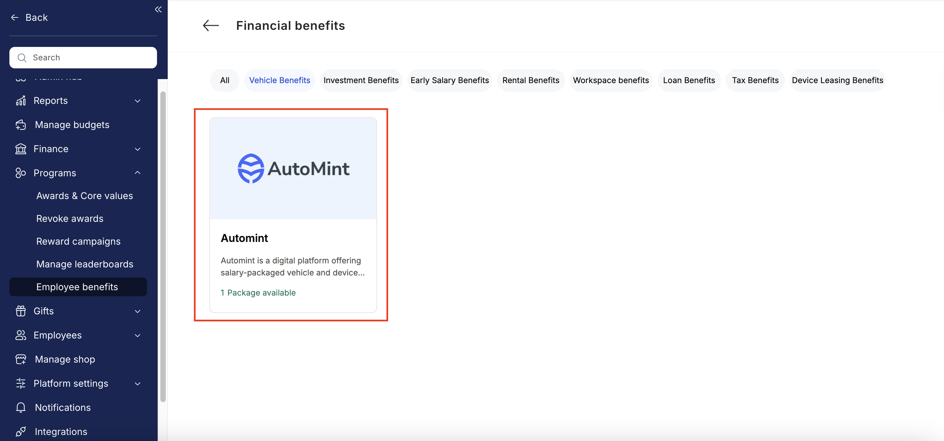944x441 pixels.
Task: Click the Reports chart icon
Action: pyautogui.click(x=21, y=101)
